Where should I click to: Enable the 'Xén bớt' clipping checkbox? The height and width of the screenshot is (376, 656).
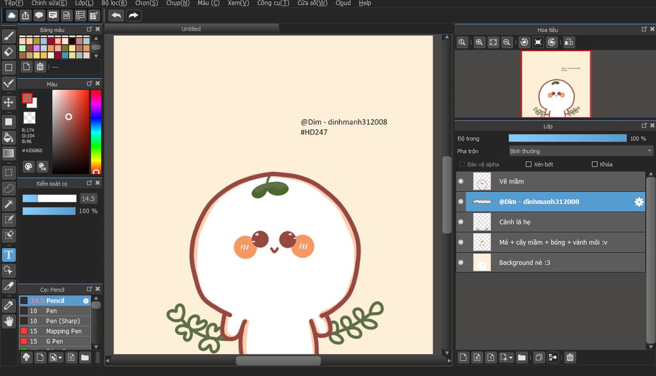point(529,164)
